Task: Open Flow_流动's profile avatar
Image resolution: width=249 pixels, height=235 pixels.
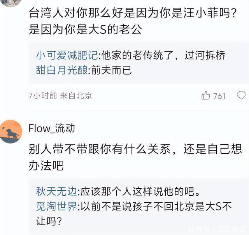Action: click(x=11, y=132)
